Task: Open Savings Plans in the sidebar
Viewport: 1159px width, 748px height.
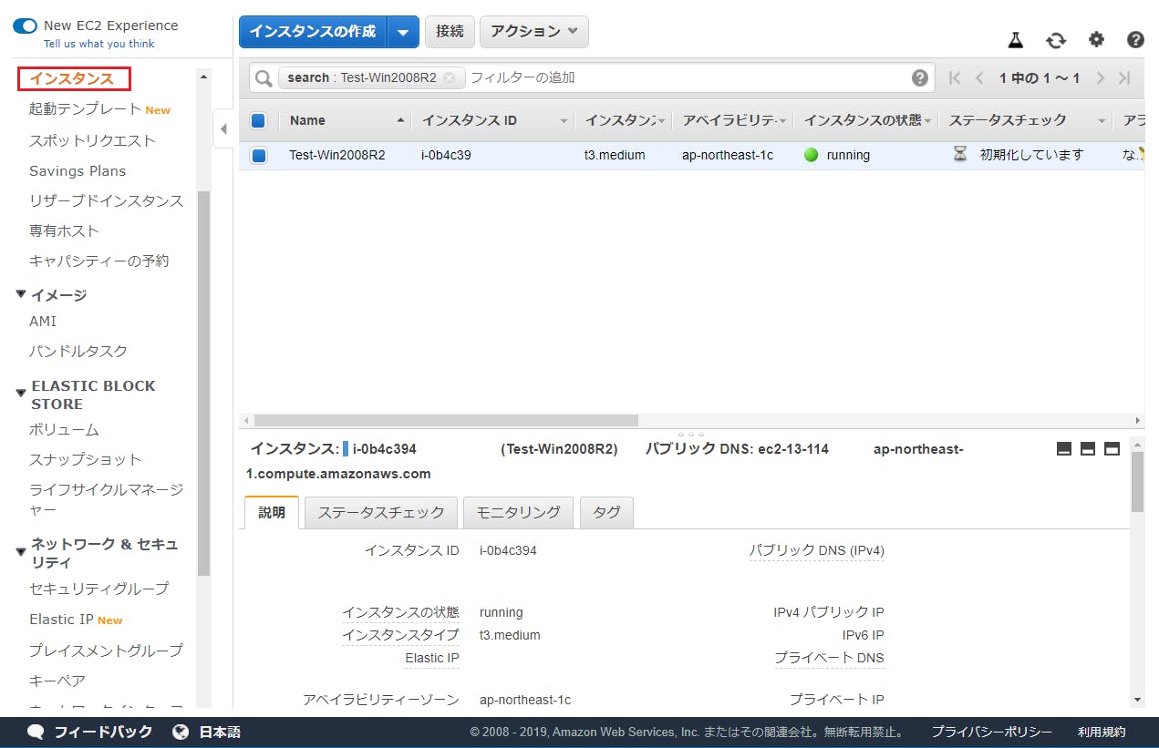Action: click(78, 170)
